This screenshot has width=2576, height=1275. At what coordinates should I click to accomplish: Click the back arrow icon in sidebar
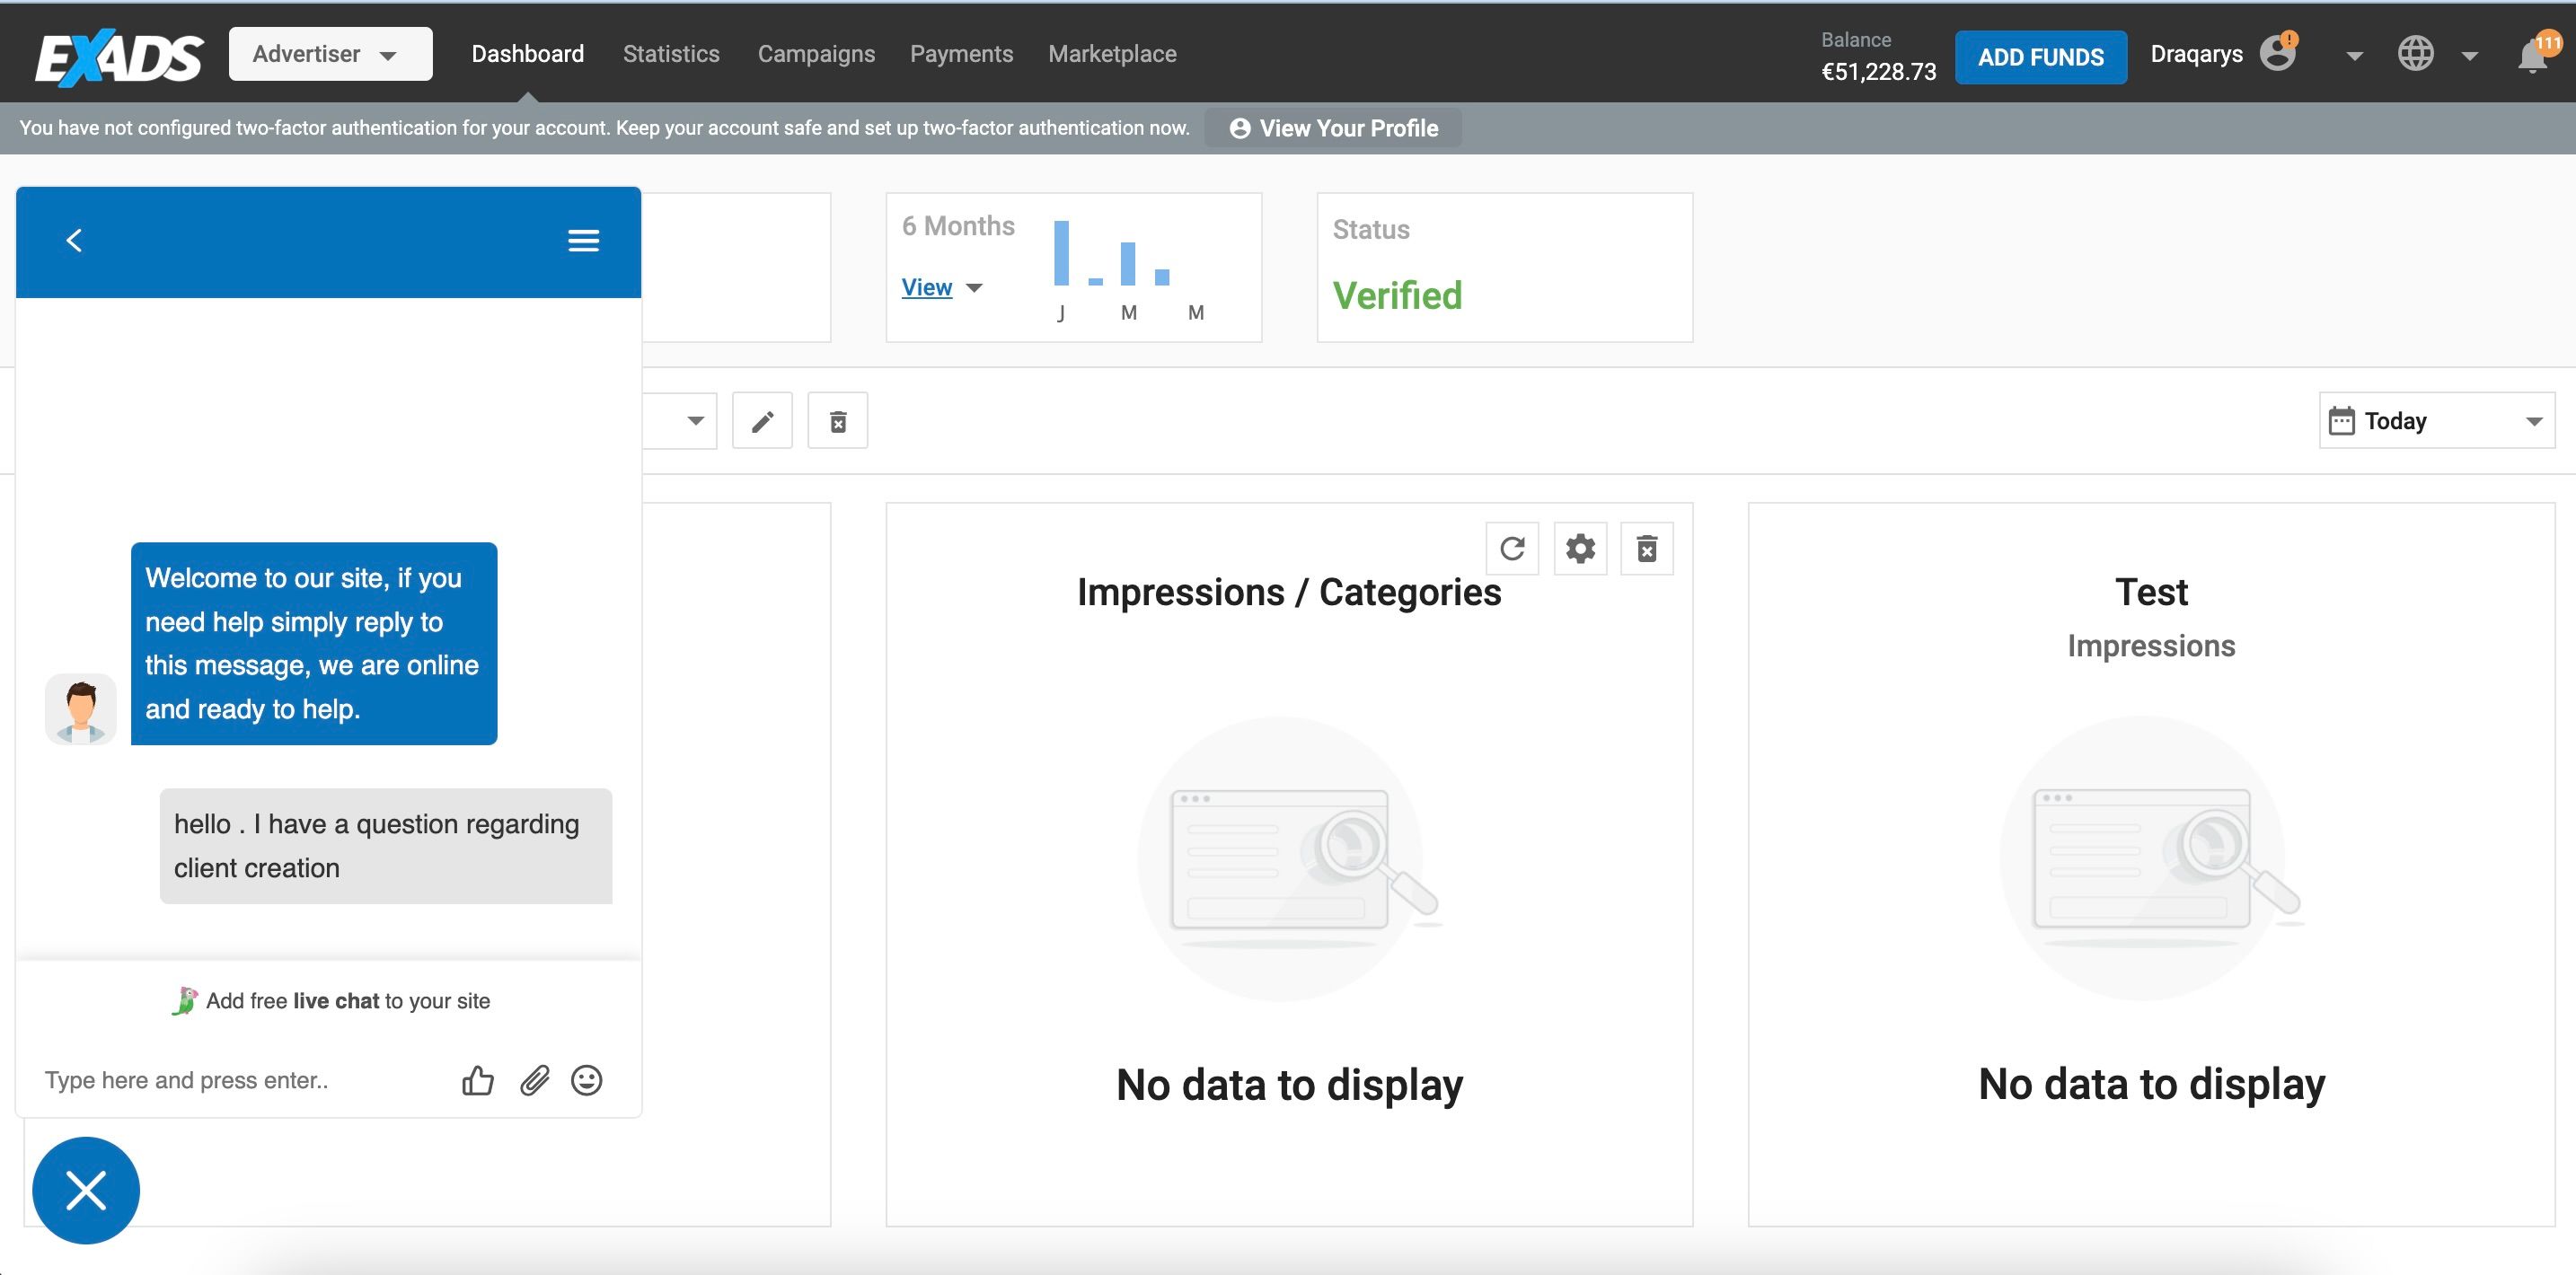(72, 238)
